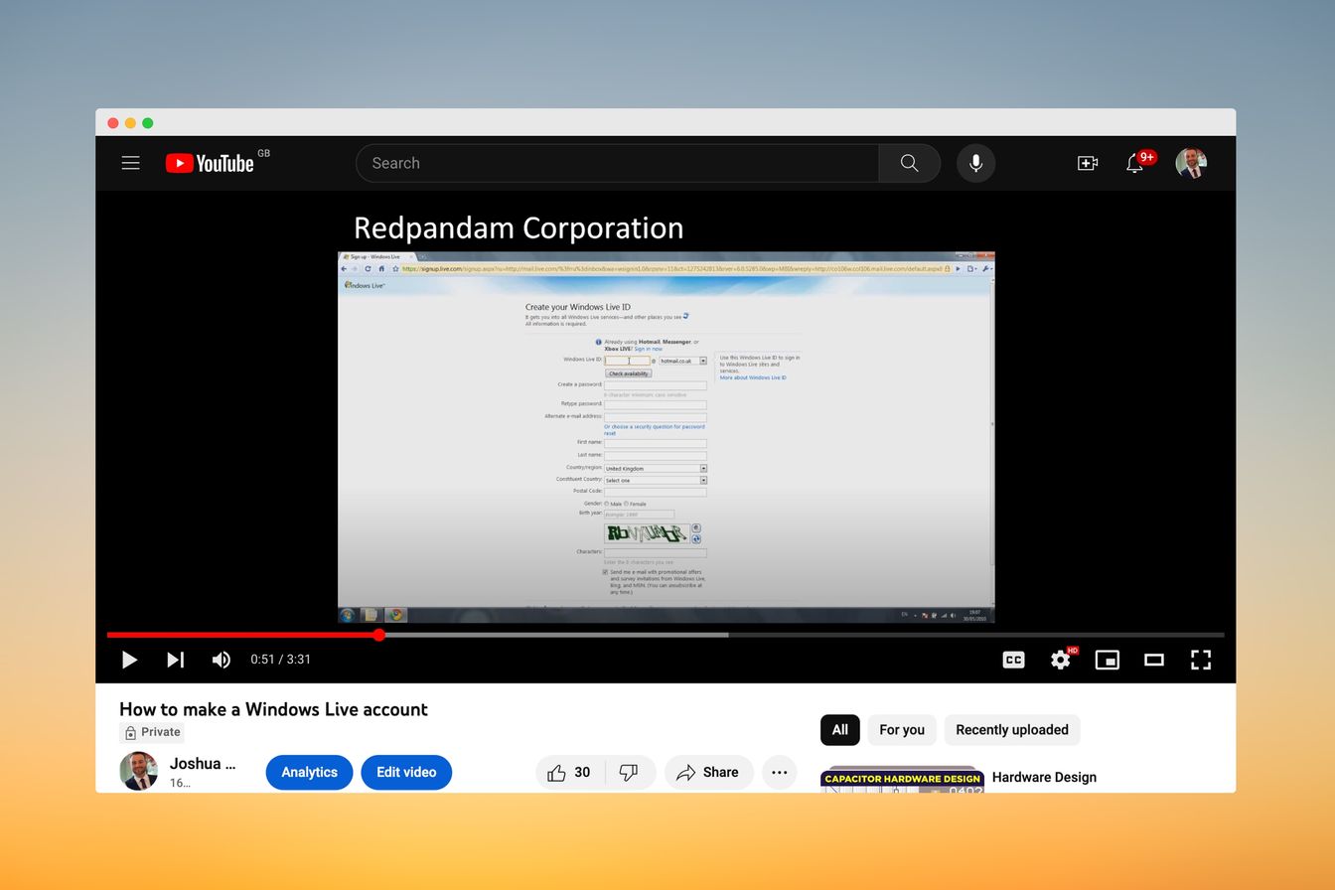Switch to miniplayer mode
This screenshot has width=1335, height=890.
coord(1107,660)
